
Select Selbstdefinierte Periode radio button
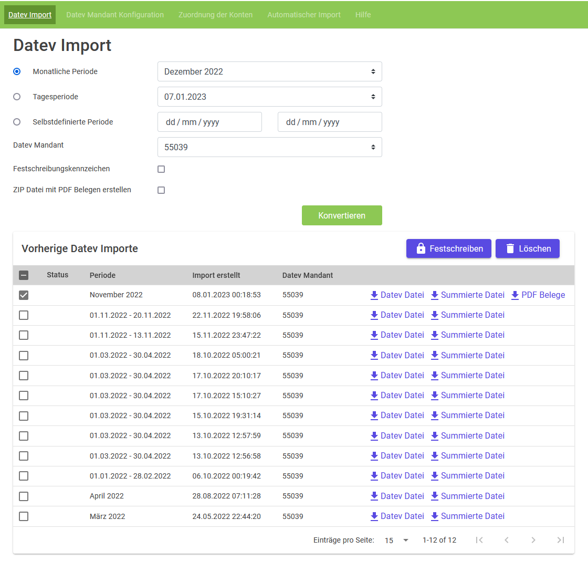tap(17, 122)
